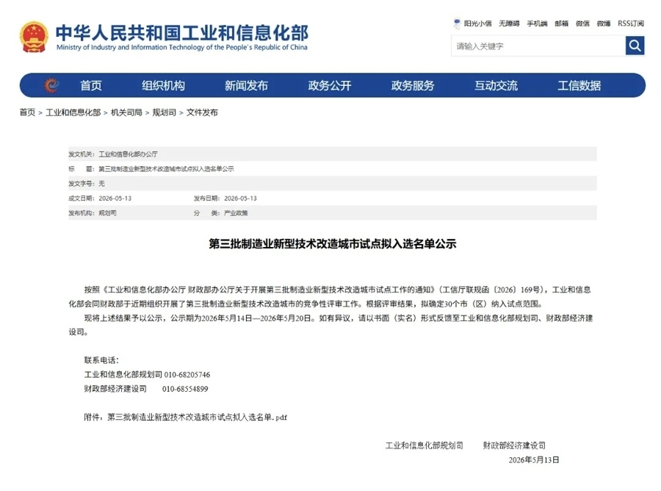Viewport: 661px width, 491px height.
Task: Click 机关司局 breadcrumb link
Action: click(x=126, y=112)
